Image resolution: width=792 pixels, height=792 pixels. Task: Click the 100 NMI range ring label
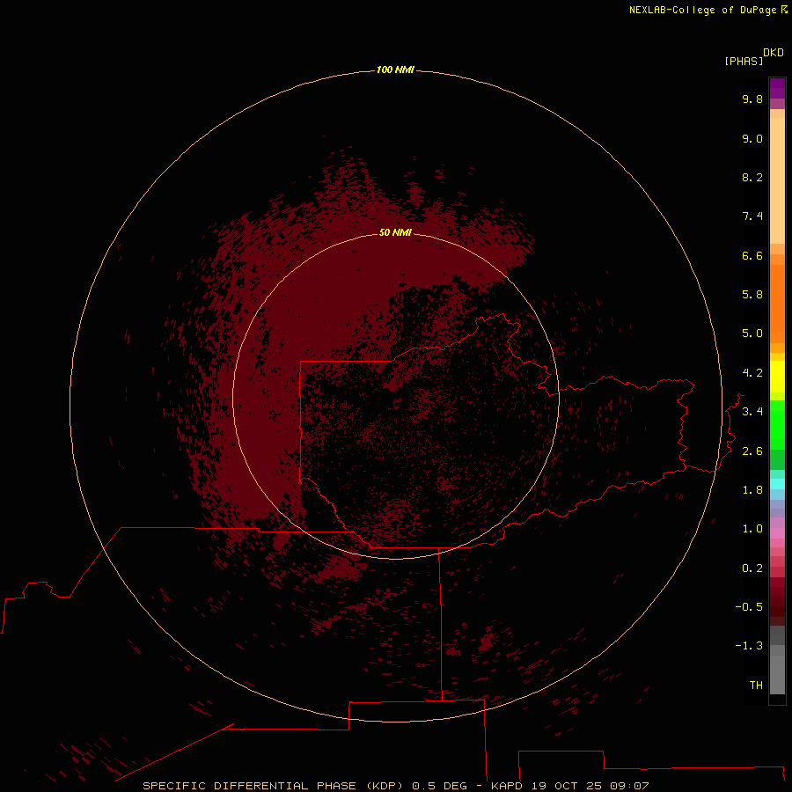tap(395, 70)
